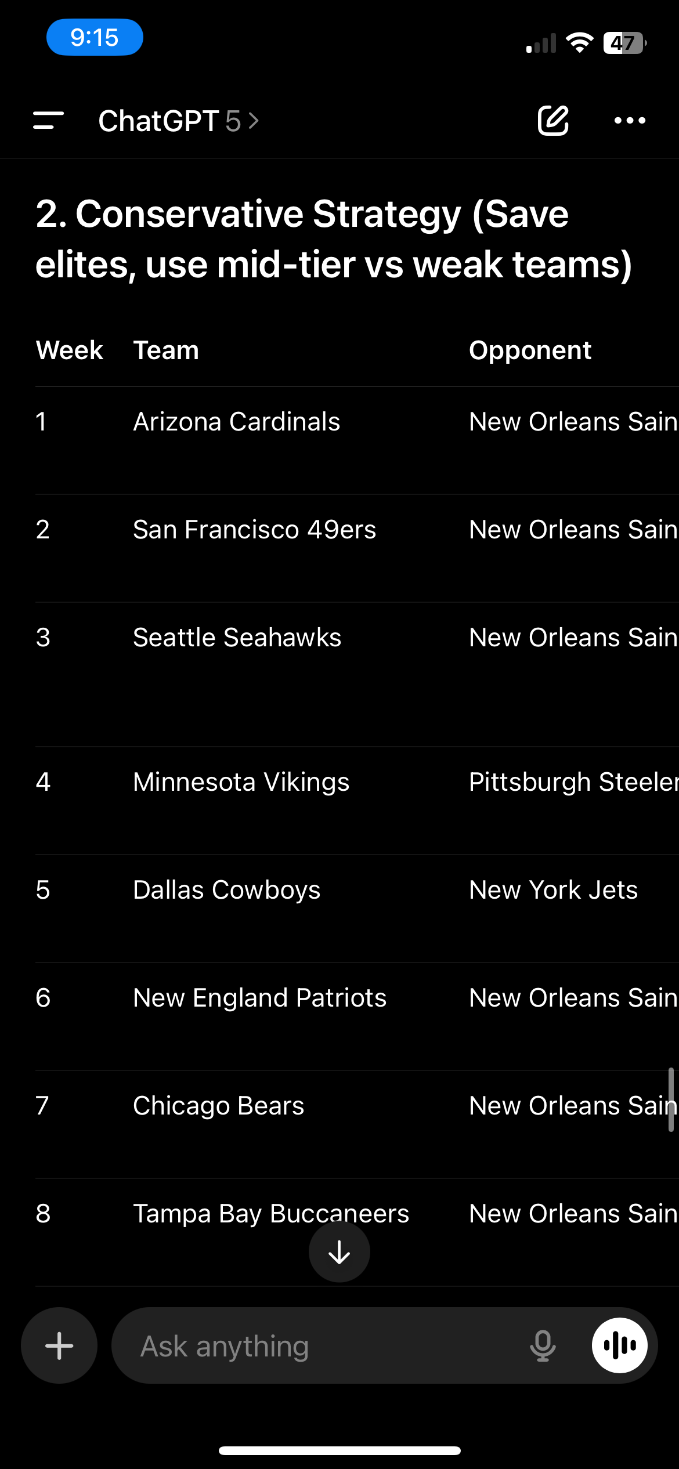Tap the Wi-Fi status icon
This screenshot has width=679, height=1469.
point(580,42)
